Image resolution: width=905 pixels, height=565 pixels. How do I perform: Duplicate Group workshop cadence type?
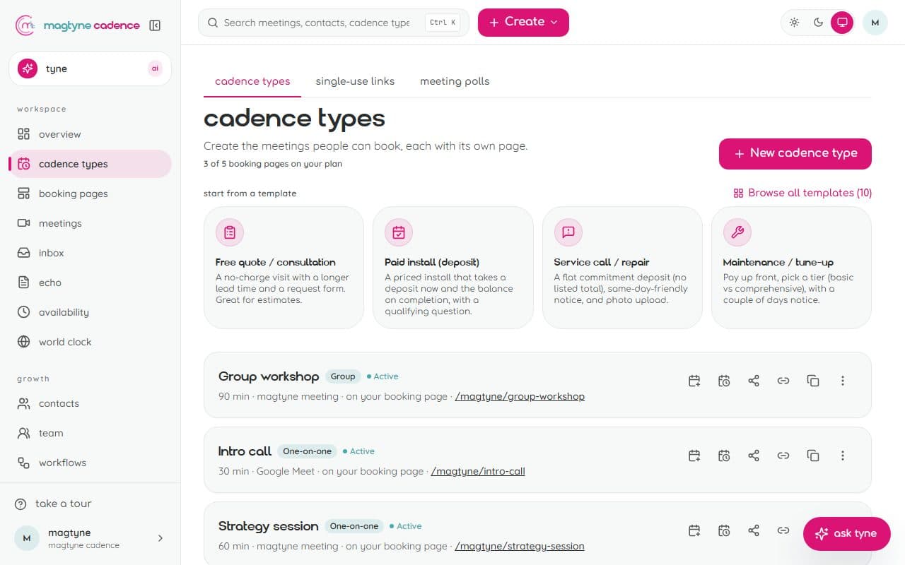pos(813,381)
